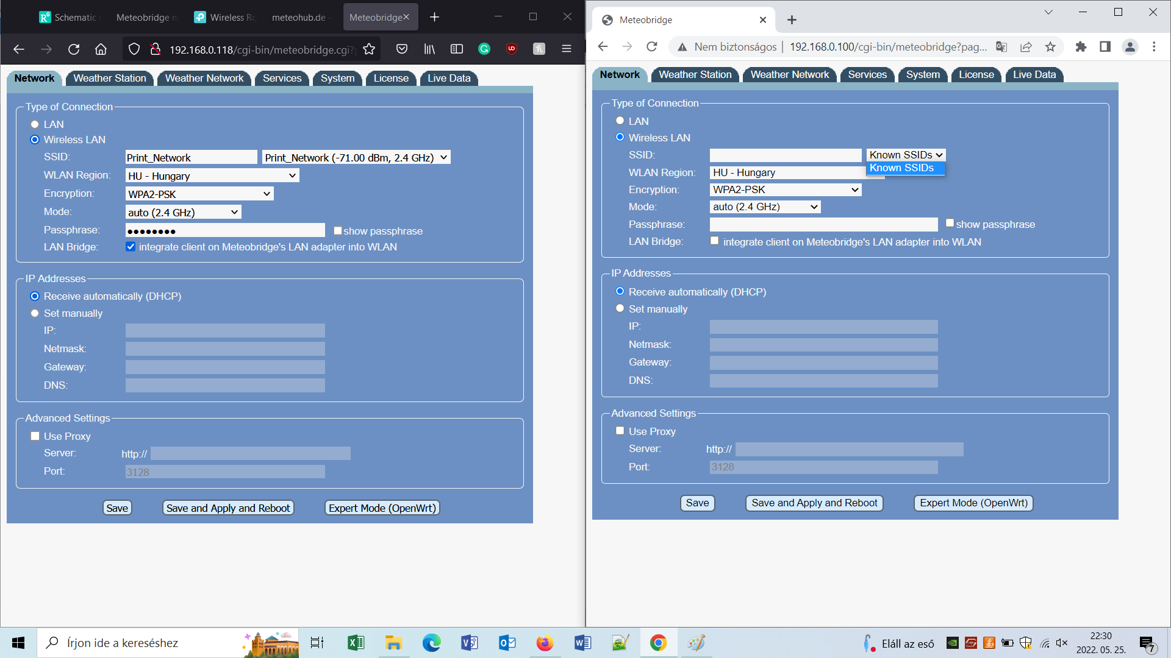
Task: Open Chrome profile avatar icon
Action: click(1130, 47)
